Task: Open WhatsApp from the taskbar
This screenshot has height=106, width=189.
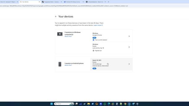Action: click(105, 104)
